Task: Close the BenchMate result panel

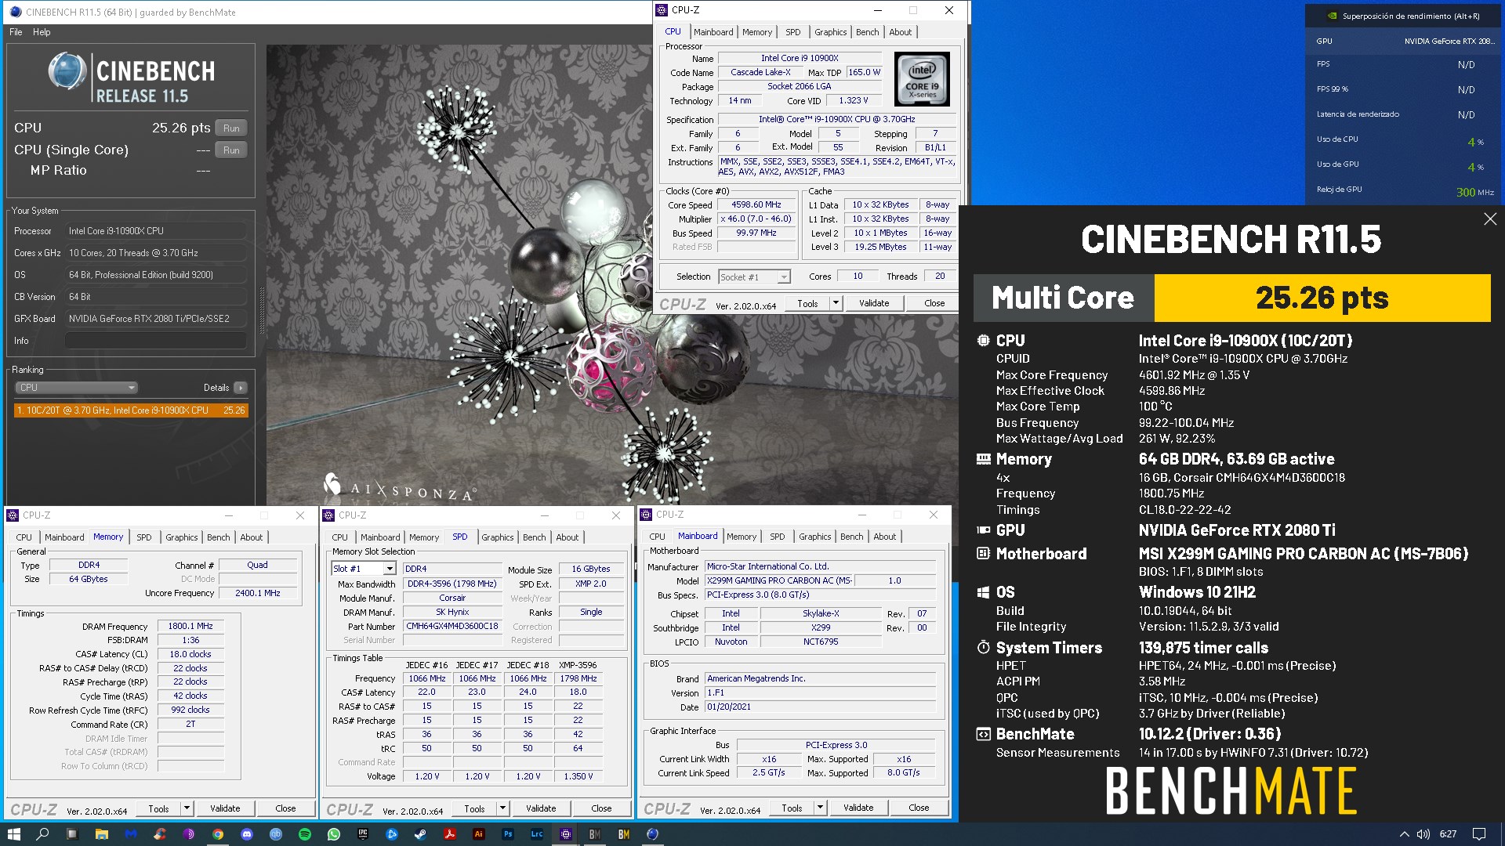Action: click(x=1490, y=219)
